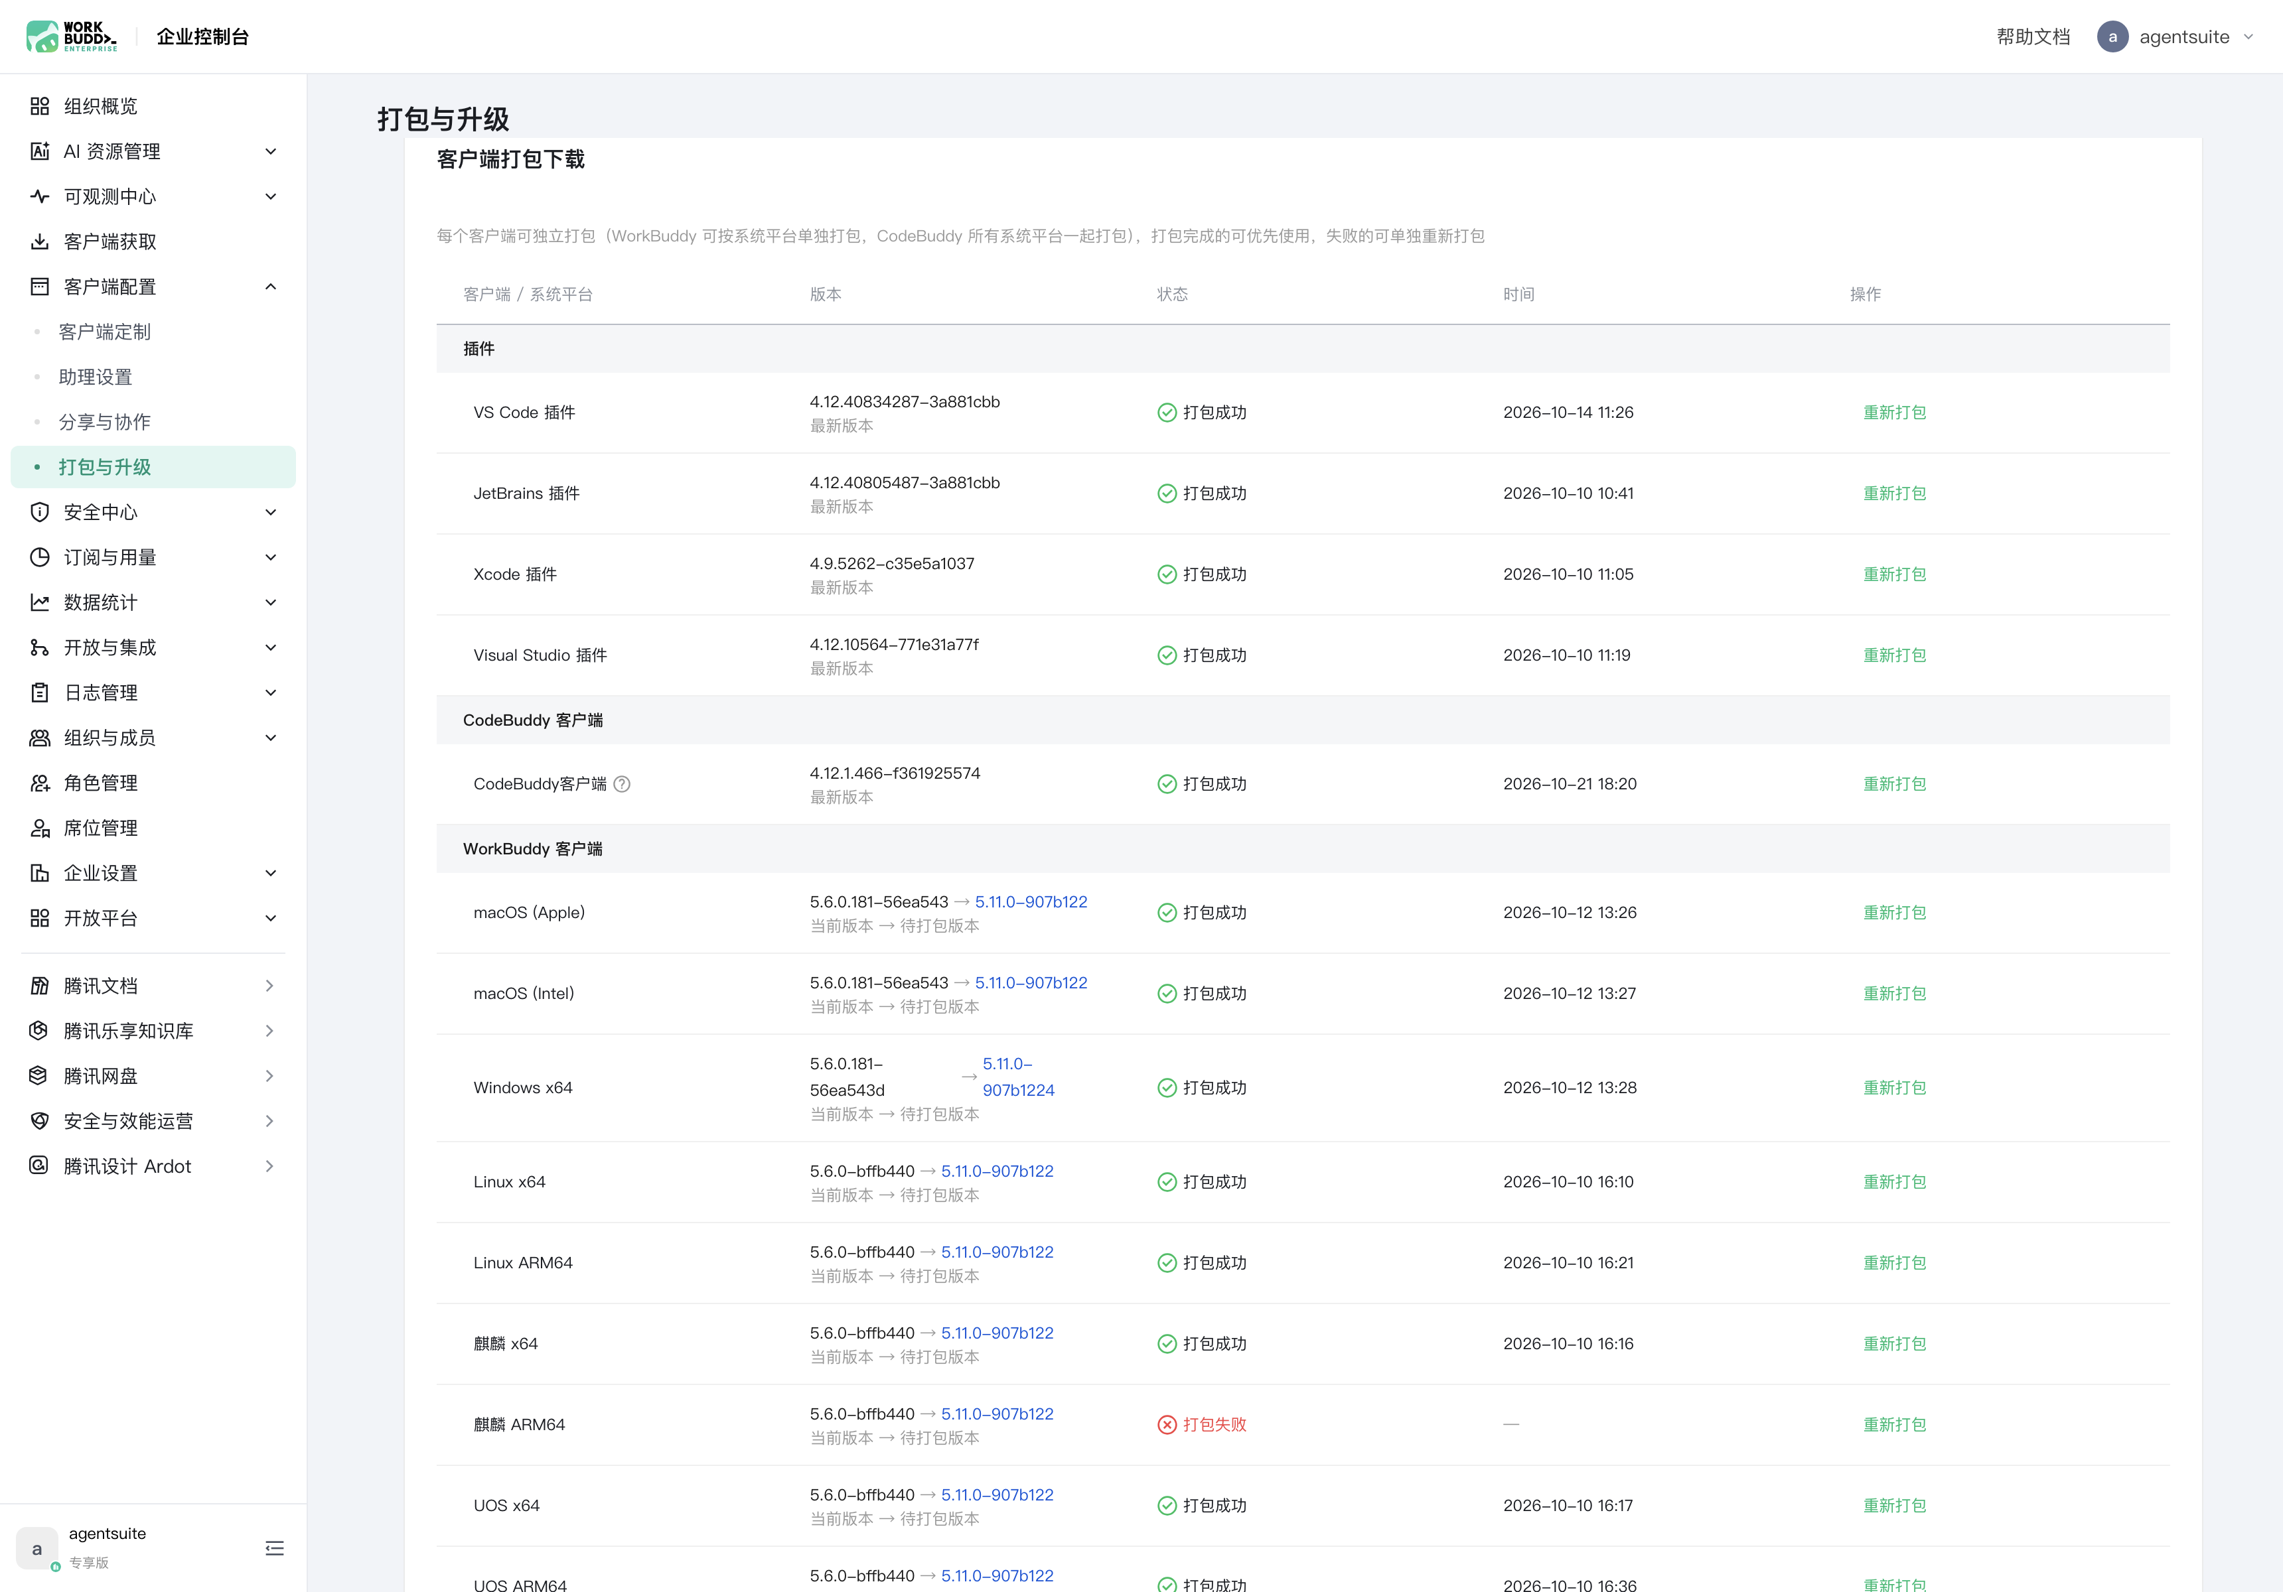Click the 日志管理 clipboard icon
2283x1592 pixels.
40,693
